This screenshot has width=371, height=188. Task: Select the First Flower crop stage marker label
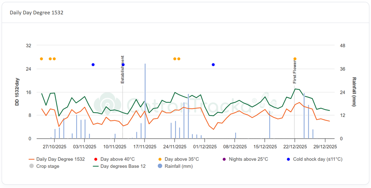[x=294, y=72]
